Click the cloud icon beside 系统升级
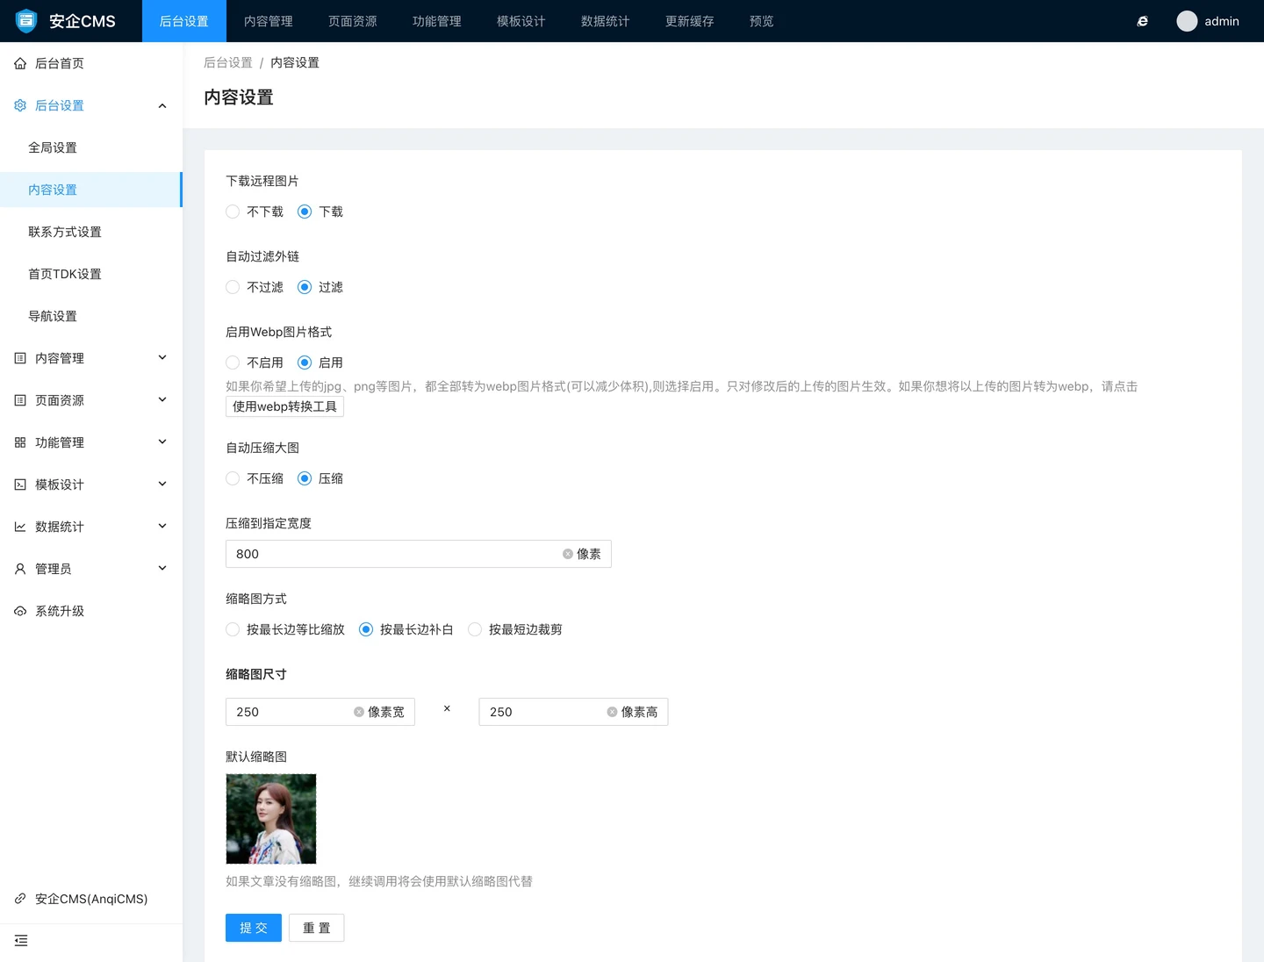Image resolution: width=1264 pixels, height=962 pixels. tap(20, 611)
